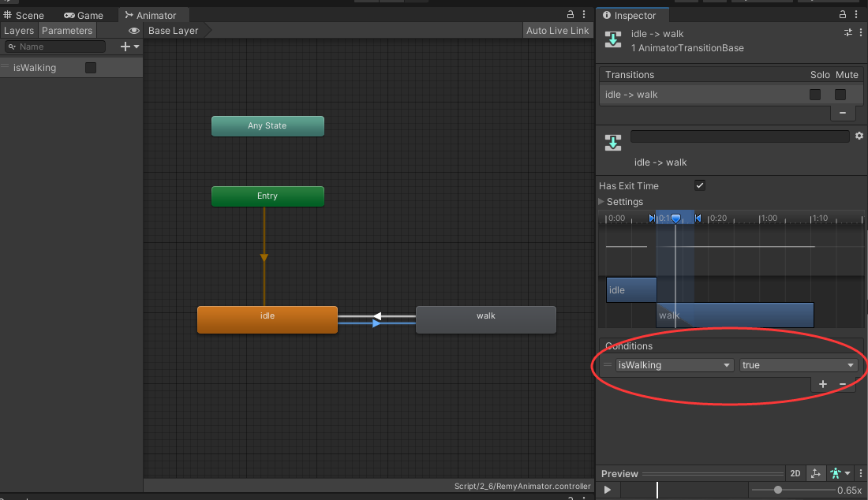Toggle the isWalking parameter checkbox
Image resolution: width=868 pixels, height=500 pixels.
pos(91,68)
